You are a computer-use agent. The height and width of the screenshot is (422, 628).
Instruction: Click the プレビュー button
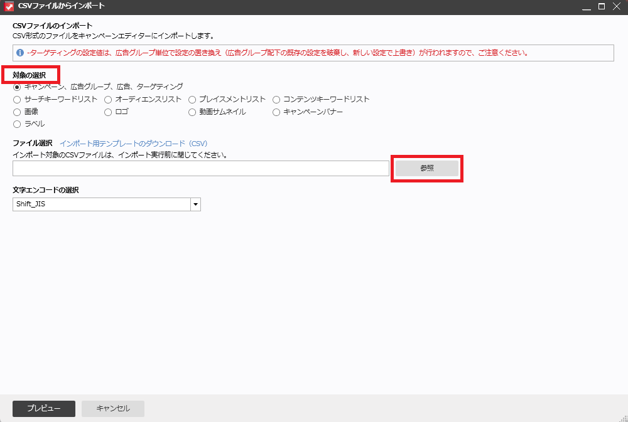click(44, 408)
